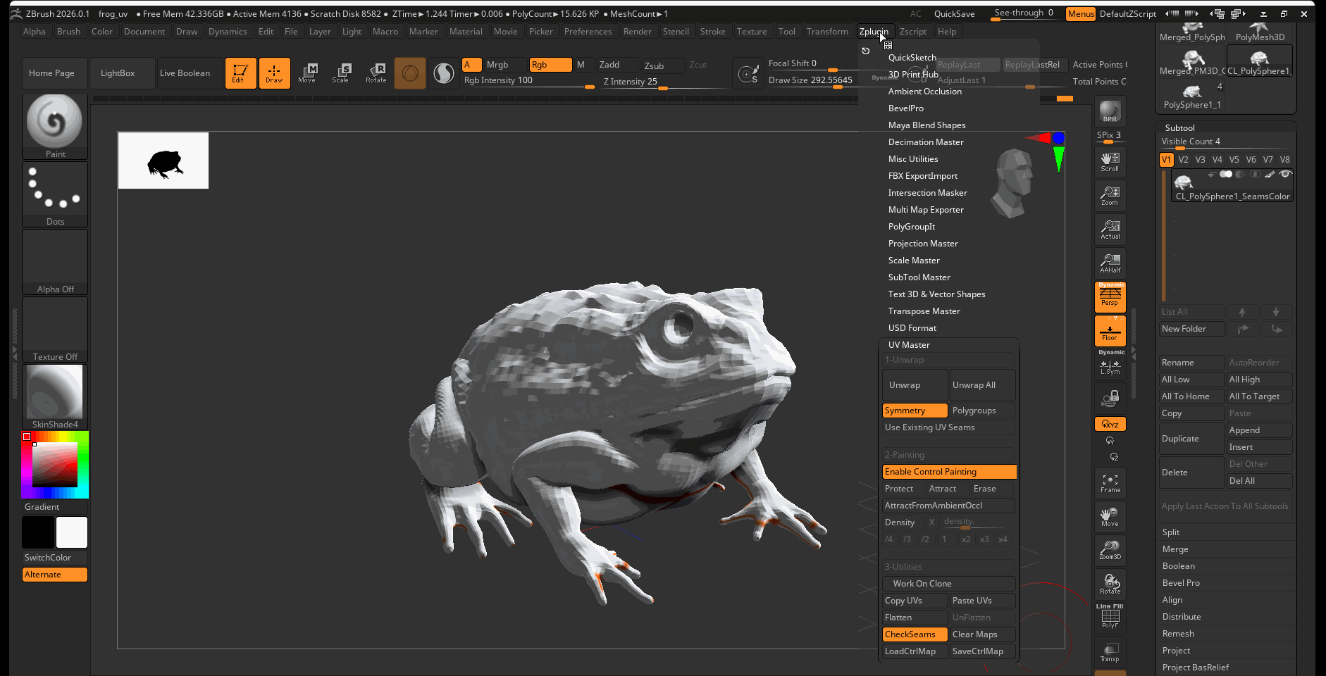Viewport: 1326px width, 676px height.
Task: Click the Frame view icon
Action: (x=1110, y=483)
